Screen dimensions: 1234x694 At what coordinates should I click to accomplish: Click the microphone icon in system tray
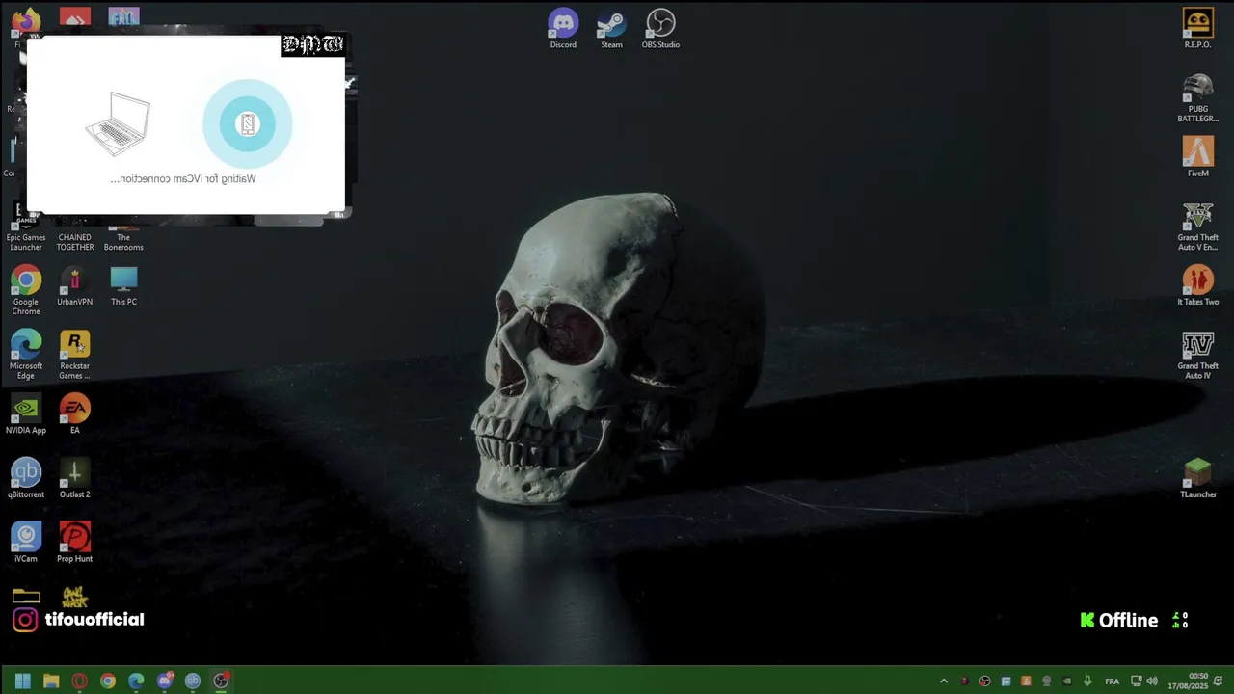(1087, 681)
